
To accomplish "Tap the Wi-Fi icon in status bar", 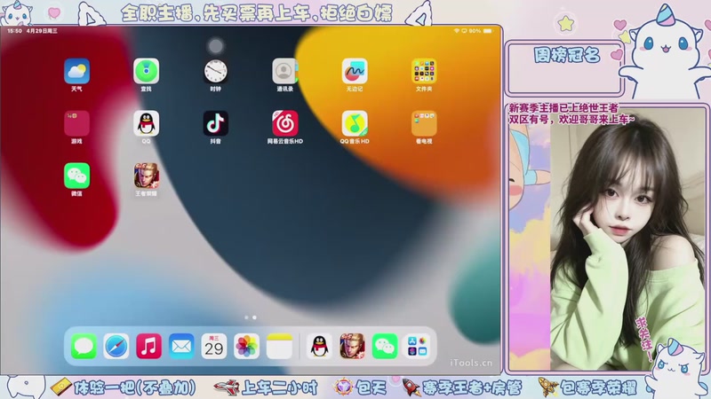I will [456, 31].
